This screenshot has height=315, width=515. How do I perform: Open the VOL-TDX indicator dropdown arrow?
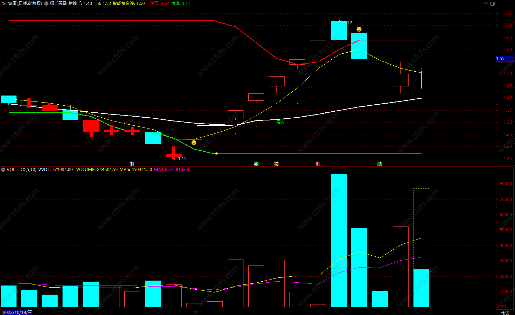click(x=3, y=170)
